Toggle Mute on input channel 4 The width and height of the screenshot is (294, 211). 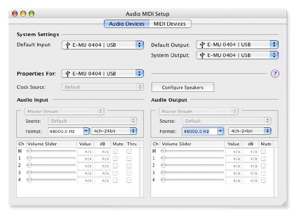point(115,179)
